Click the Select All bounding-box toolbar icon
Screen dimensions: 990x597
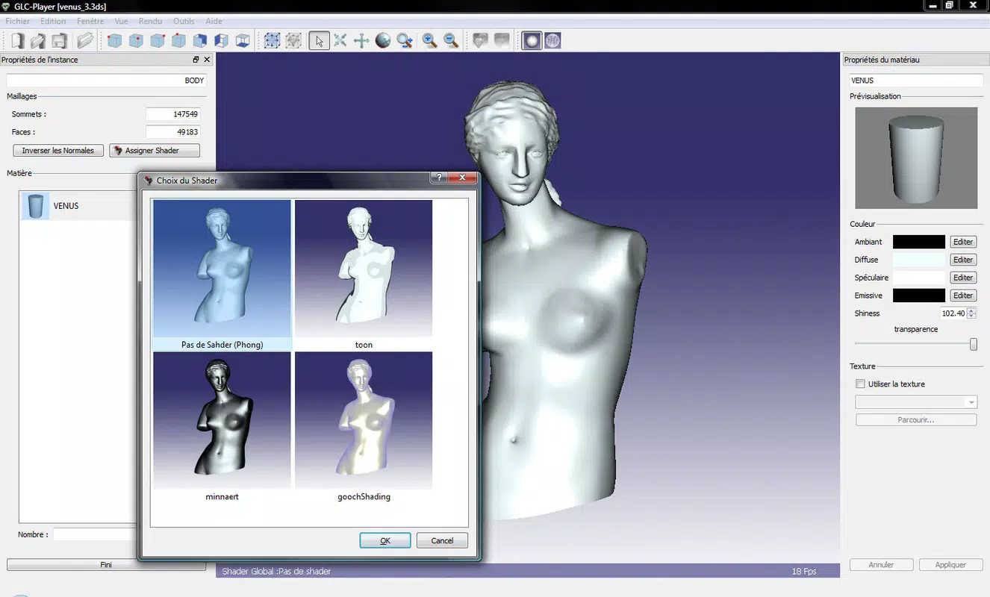[273, 41]
